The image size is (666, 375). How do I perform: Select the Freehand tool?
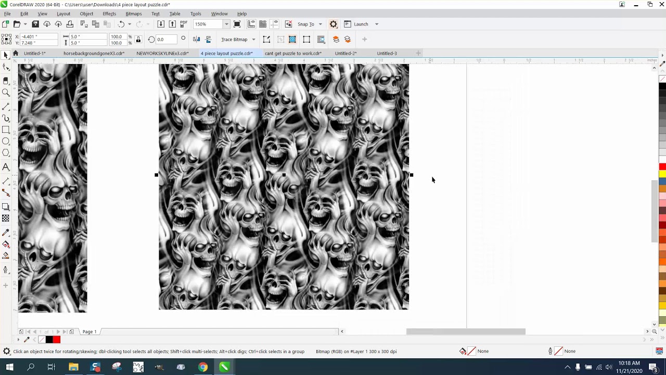coord(6,106)
